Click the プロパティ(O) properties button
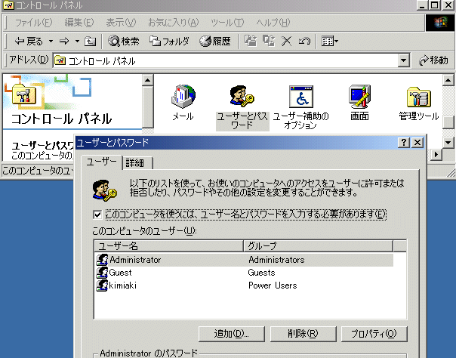 pos(374,334)
